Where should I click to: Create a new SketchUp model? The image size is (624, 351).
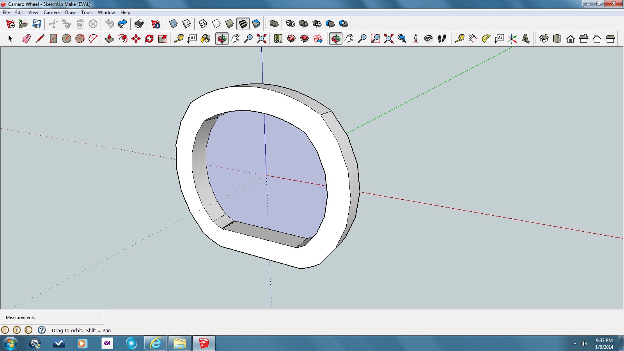(x=11, y=24)
